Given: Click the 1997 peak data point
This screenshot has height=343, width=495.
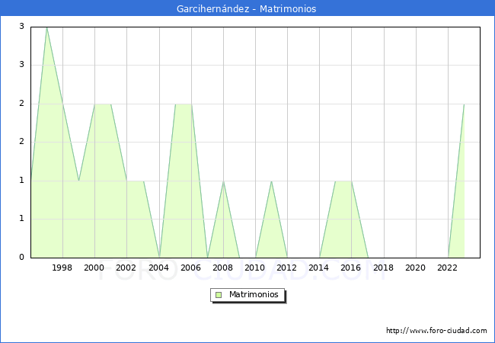Looking at the screenshot, I should [x=46, y=27].
